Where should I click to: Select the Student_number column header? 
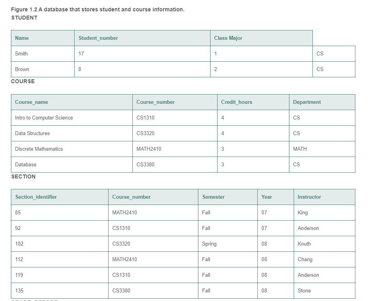(98, 38)
